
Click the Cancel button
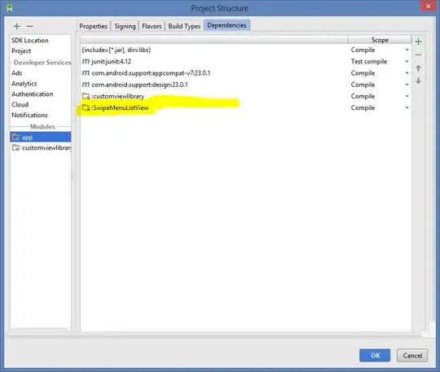coord(412,356)
